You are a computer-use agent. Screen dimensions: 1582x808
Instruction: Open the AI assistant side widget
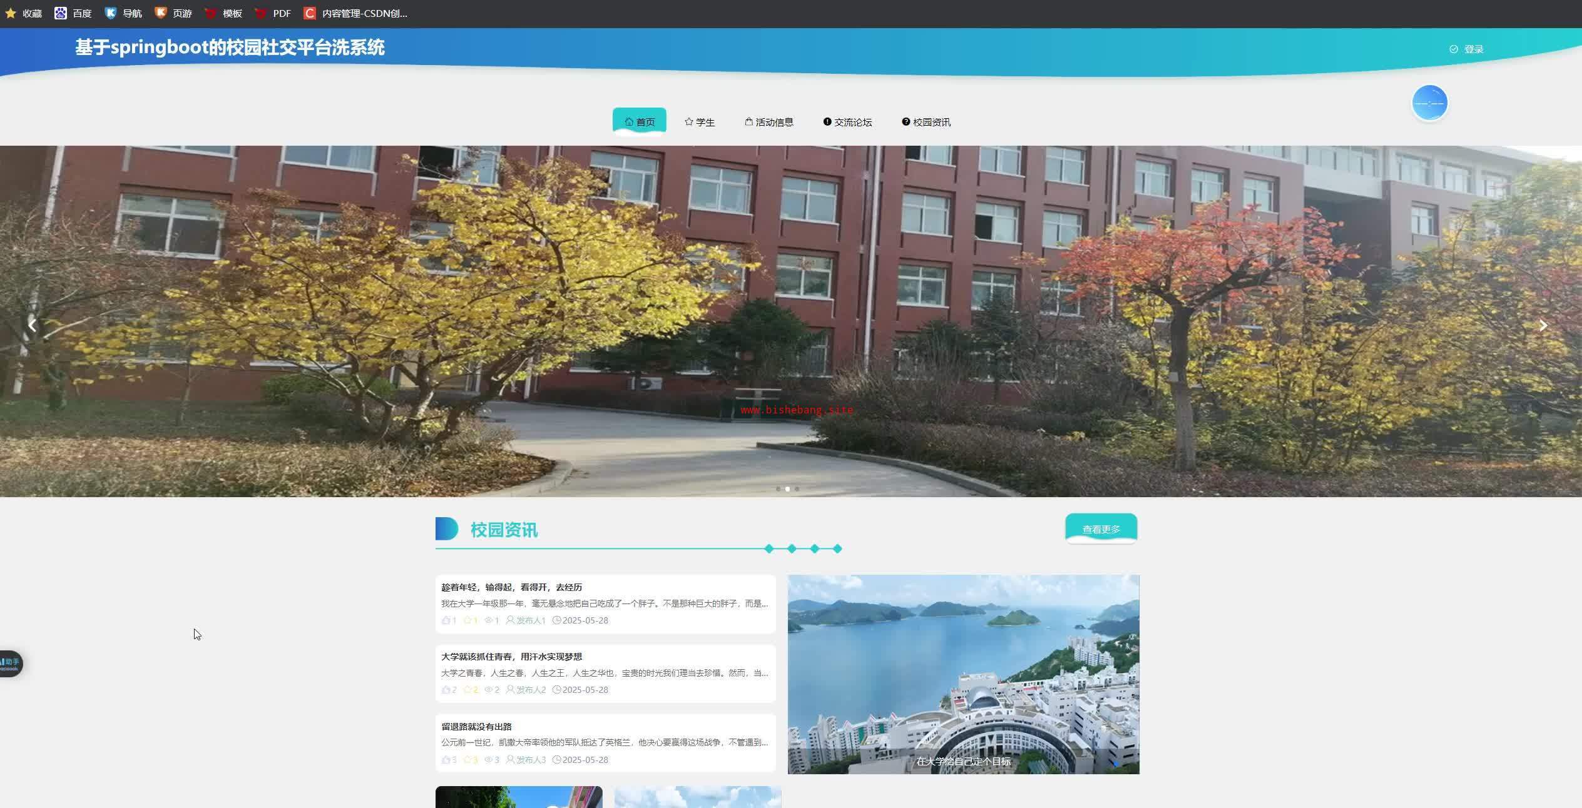(x=10, y=663)
